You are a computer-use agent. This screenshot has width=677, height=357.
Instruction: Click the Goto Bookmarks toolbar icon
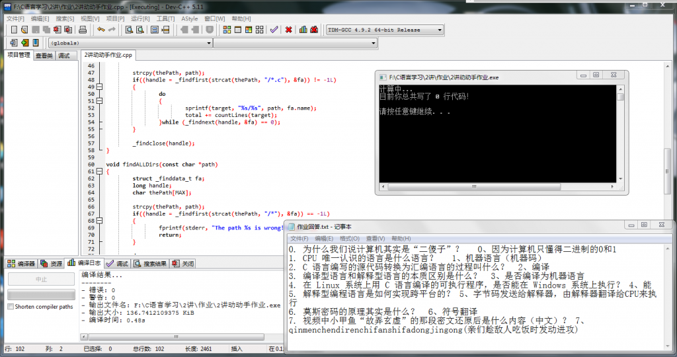tap(36, 43)
